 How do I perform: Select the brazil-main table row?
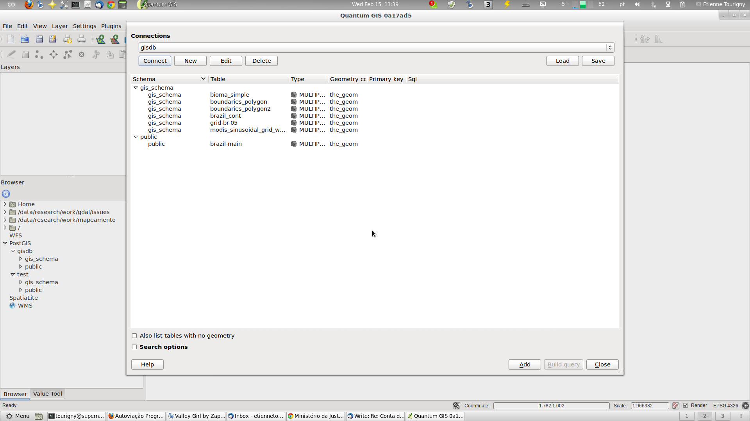pos(375,144)
